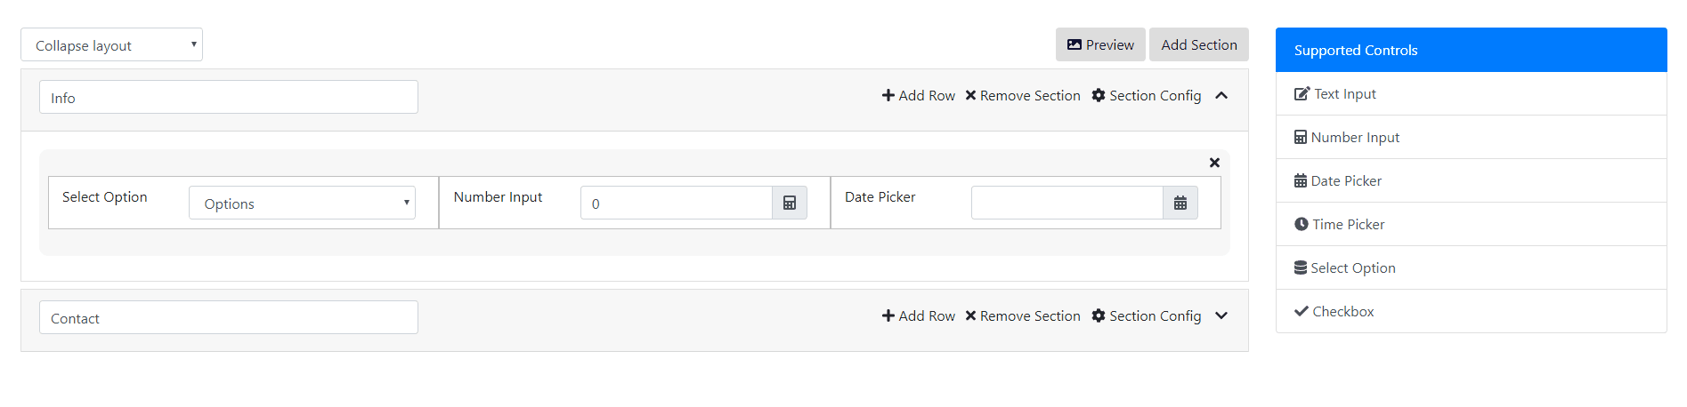Click the calculator icon beside Number Input field
The width and height of the screenshot is (1687, 407).
click(789, 203)
